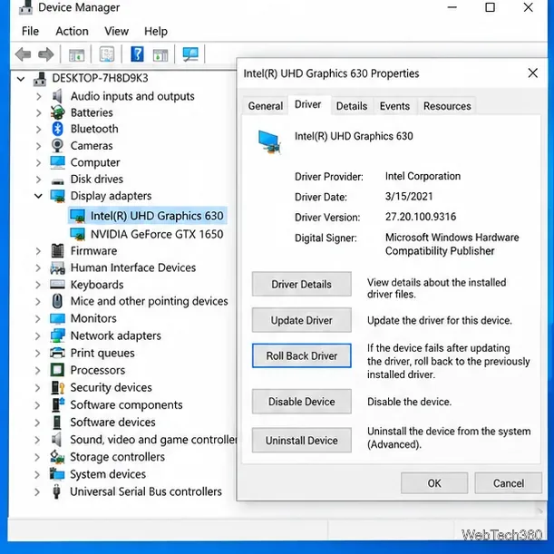Click the driver date 3/15/2021 text
The width and height of the screenshot is (554, 554).
tap(409, 197)
